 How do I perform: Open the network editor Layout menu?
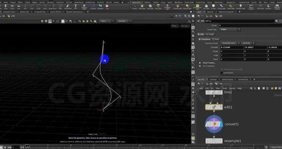(x=232, y=88)
